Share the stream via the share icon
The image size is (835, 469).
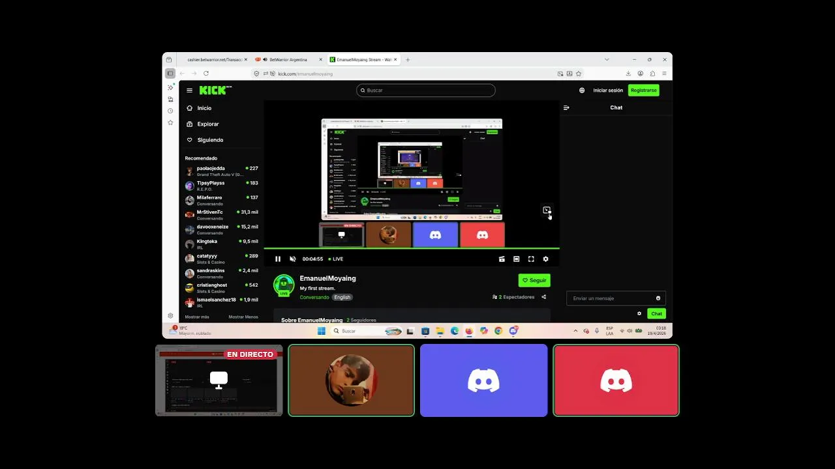[543, 297]
